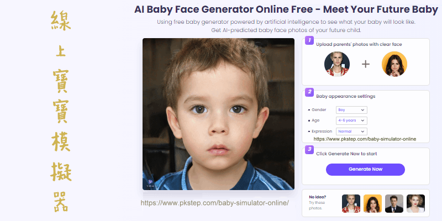Pick the second sample photo with yellow background
Screen dimensions: 442x221
(372, 203)
